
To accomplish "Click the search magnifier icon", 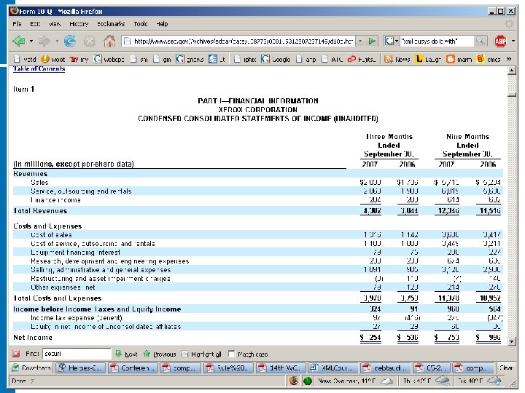I will [x=480, y=41].
